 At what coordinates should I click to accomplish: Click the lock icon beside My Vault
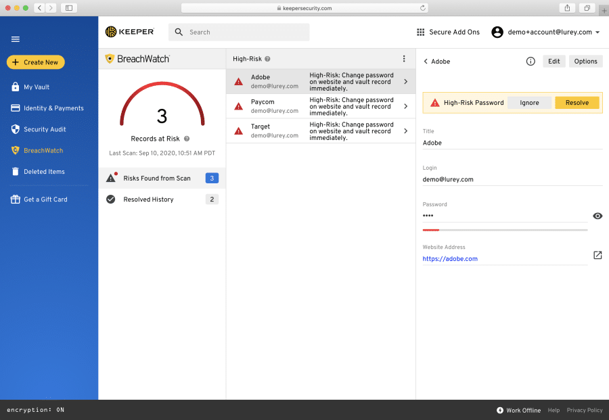[x=15, y=87]
